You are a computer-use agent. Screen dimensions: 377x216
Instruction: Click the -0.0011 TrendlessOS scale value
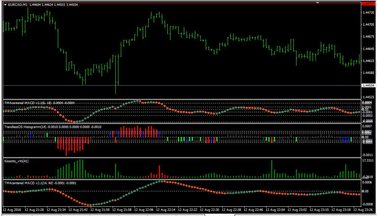[x=367, y=155]
